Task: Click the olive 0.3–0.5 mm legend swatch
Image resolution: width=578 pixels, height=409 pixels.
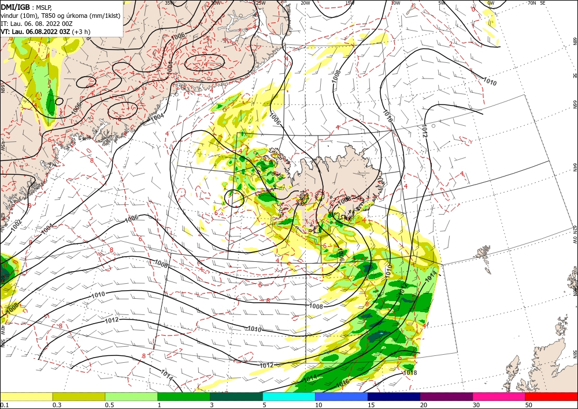Action: tap(79, 396)
